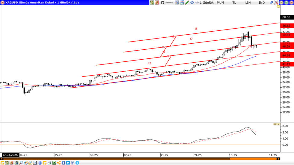This screenshot has height=165, width=294.
Task: Toggle the TL currency option
Action: coord(234,2)
